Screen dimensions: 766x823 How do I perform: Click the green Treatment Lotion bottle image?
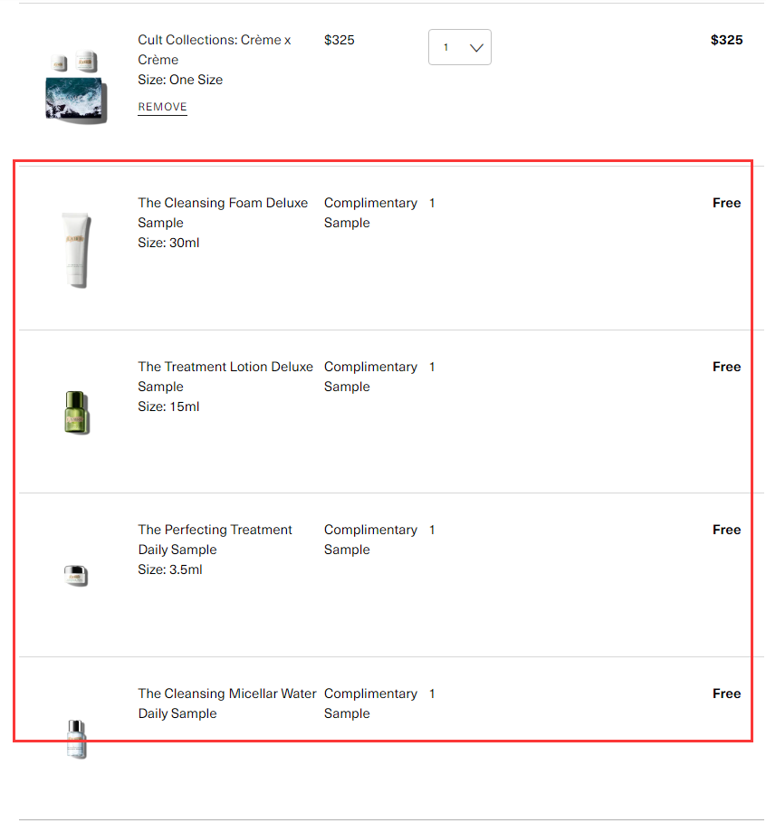pyautogui.click(x=77, y=412)
